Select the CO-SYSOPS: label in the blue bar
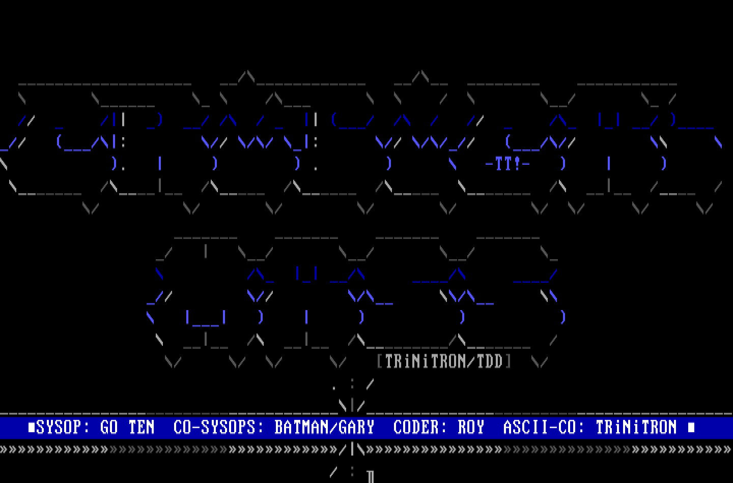This screenshot has width=733, height=483. (x=219, y=428)
